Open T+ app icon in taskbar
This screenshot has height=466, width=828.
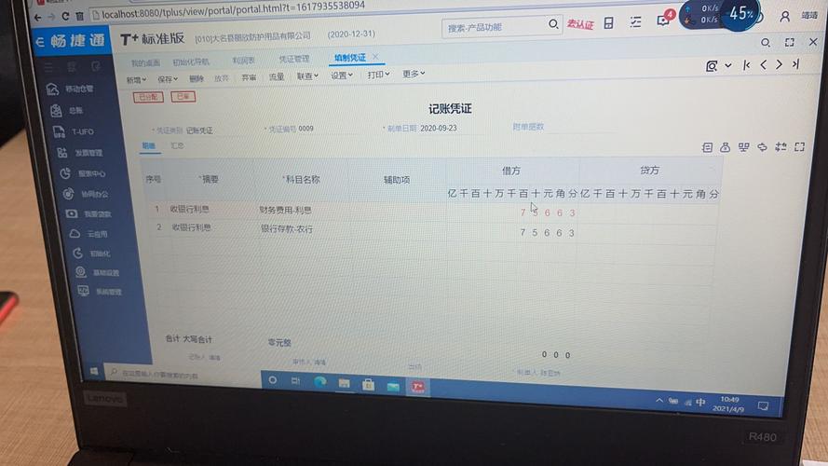(x=417, y=387)
